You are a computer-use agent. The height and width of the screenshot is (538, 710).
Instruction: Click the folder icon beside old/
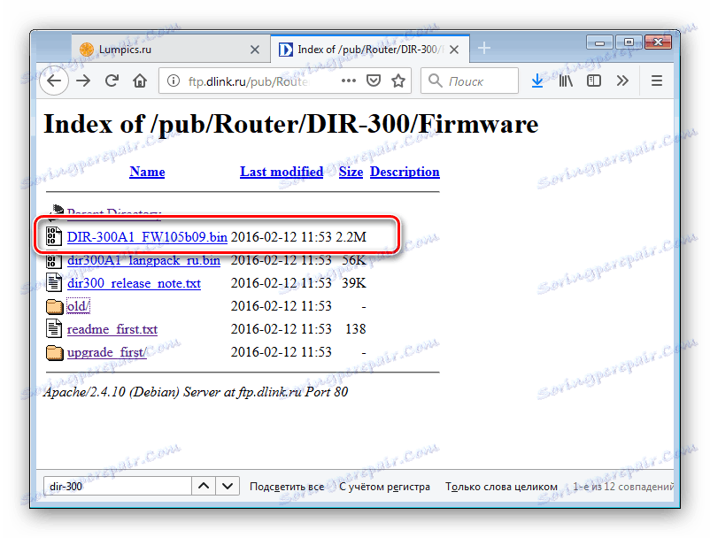pos(54,306)
